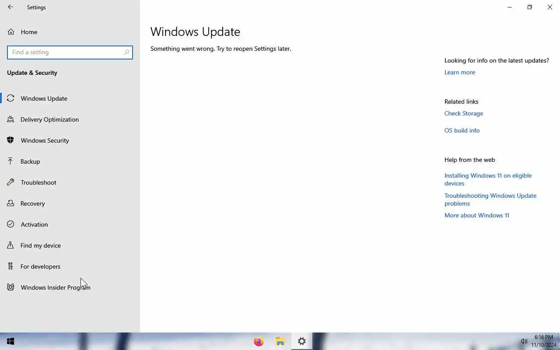Open the OS build info link

pos(462,130)
